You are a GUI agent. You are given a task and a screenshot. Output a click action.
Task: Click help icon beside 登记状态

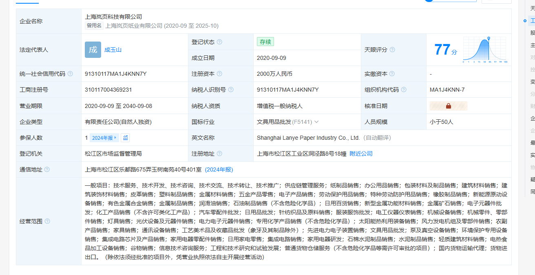[219, 42]
